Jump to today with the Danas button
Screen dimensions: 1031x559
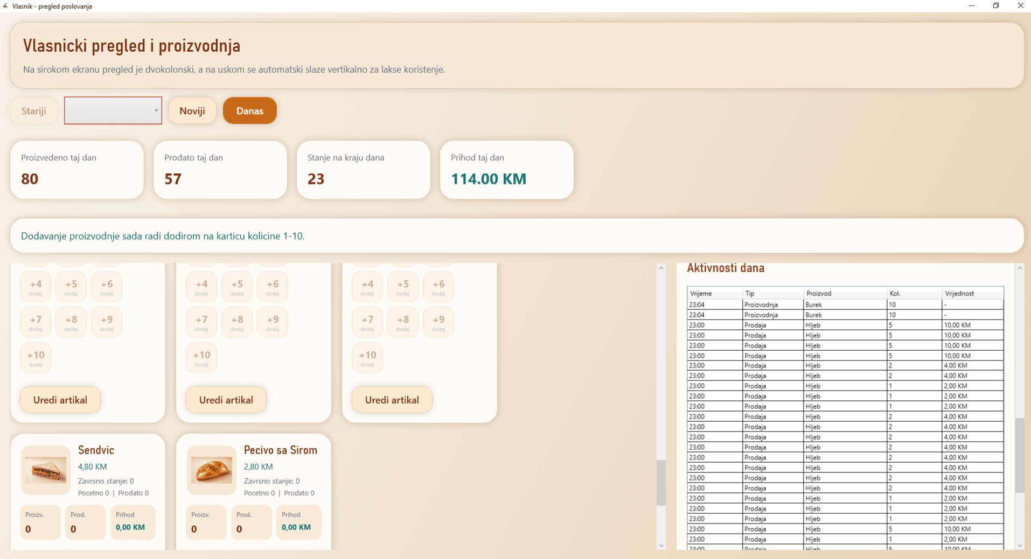coord(250,111)
